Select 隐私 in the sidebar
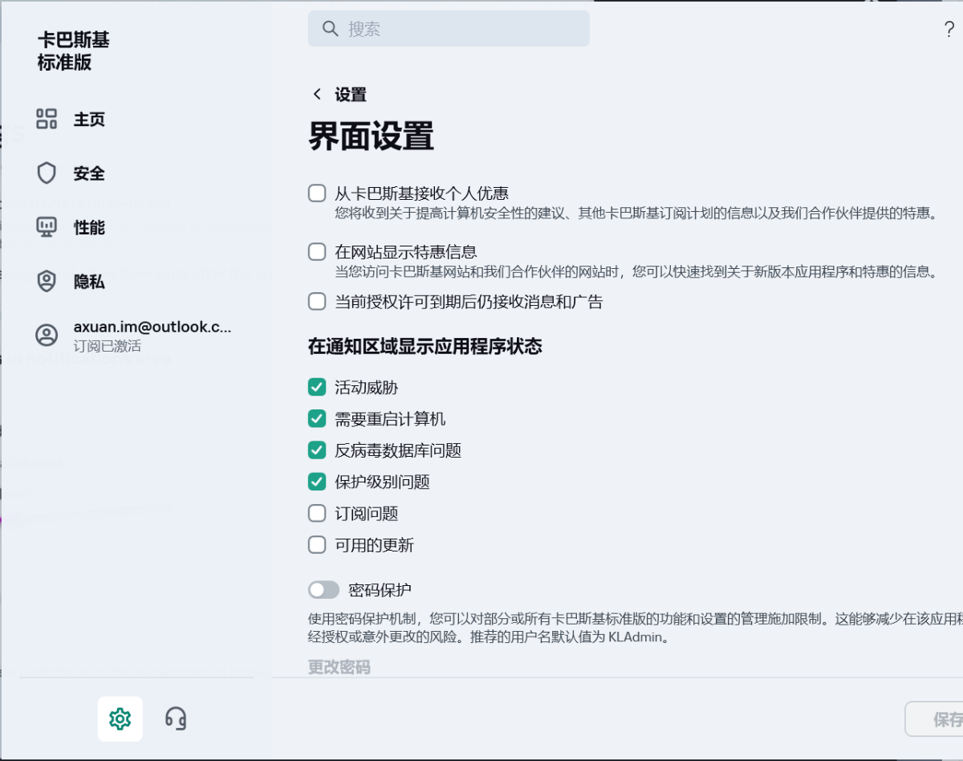 coord(89,282)
